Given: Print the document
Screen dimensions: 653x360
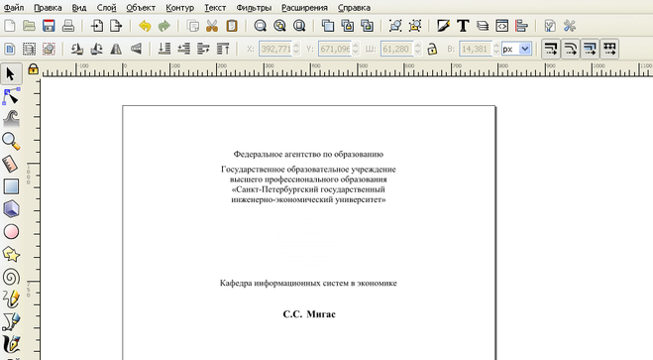Looking at the screenshot, I should tap(68, 26).
